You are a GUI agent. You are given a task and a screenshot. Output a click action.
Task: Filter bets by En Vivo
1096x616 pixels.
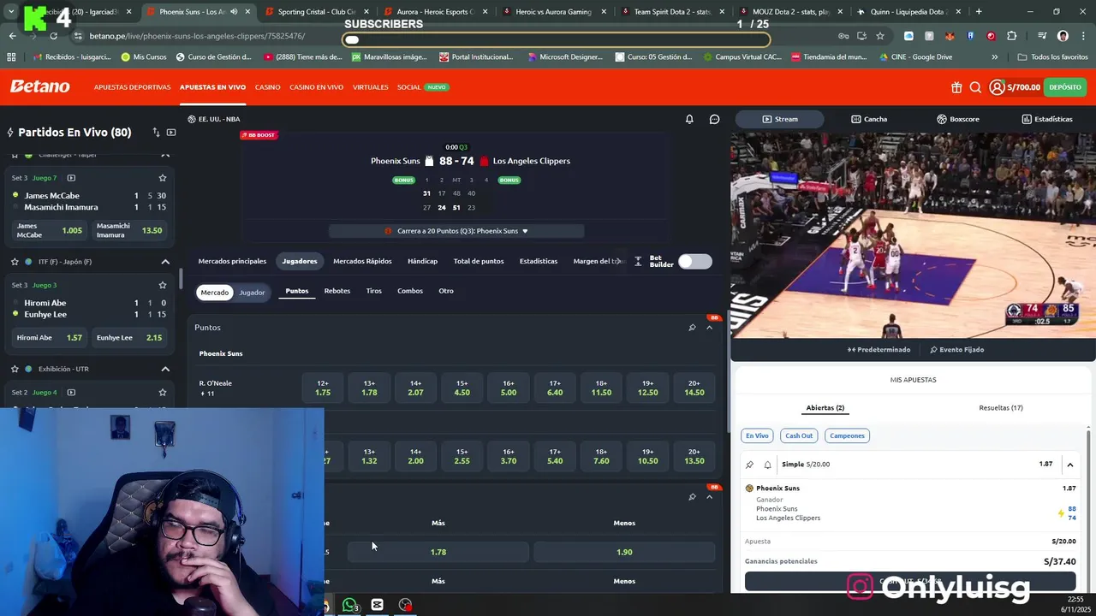point(757,435)
